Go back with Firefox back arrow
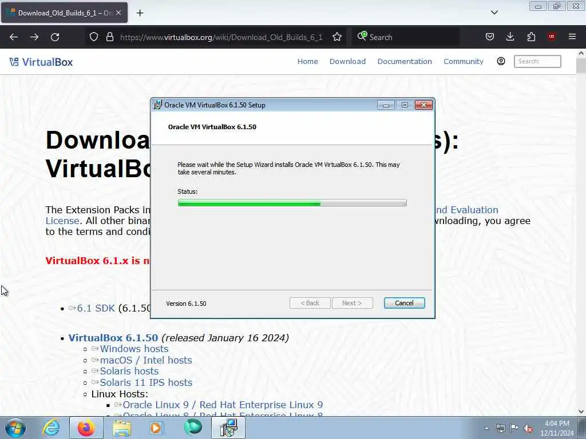Image resolution: width=586 pixels, height=439 pixels. [x=14, y=37]
